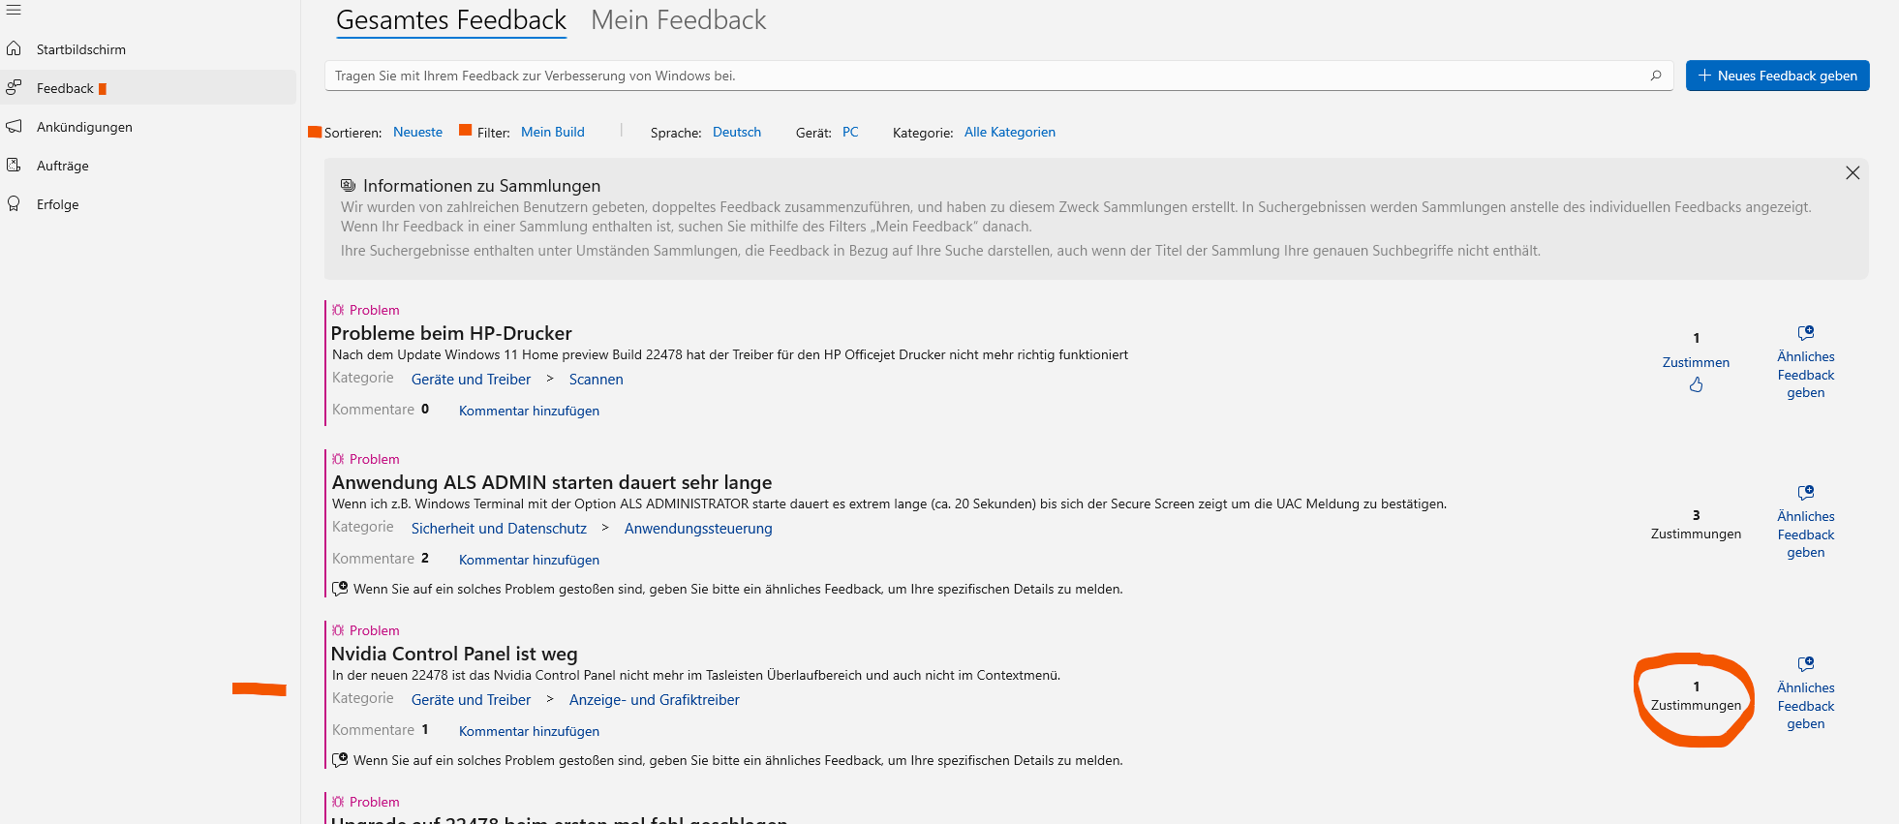Click the Scannen category link

(596, 380)
